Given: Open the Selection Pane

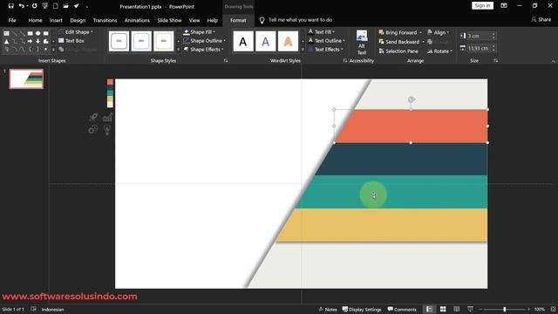Looking at the screenshot, I should pyautogui.click(x=398, y=51).
